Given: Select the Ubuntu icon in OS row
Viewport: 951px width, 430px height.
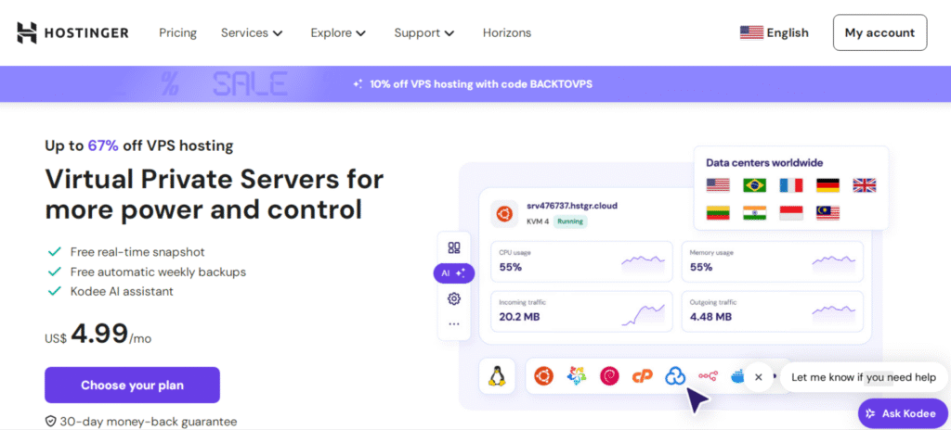Looking at the screenshot, I should click(x=543, y=376).
